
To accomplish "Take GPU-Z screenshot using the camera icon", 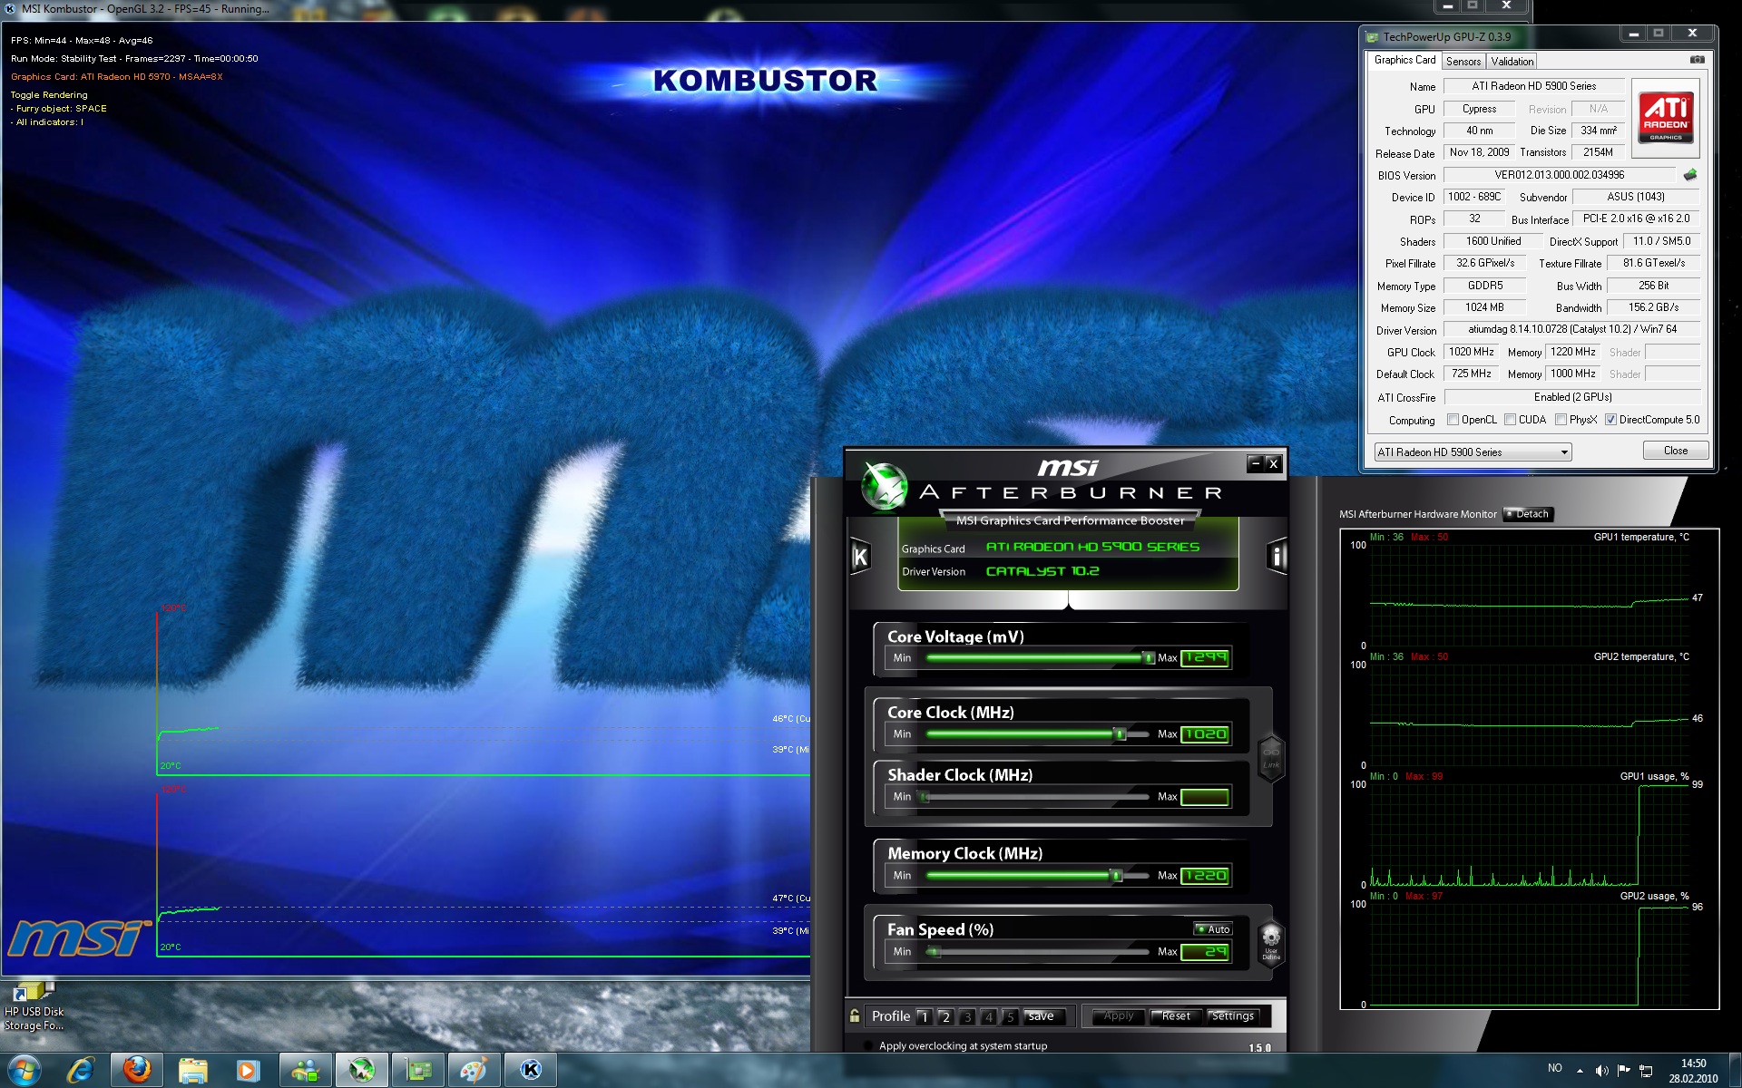I will [1697, 60].
